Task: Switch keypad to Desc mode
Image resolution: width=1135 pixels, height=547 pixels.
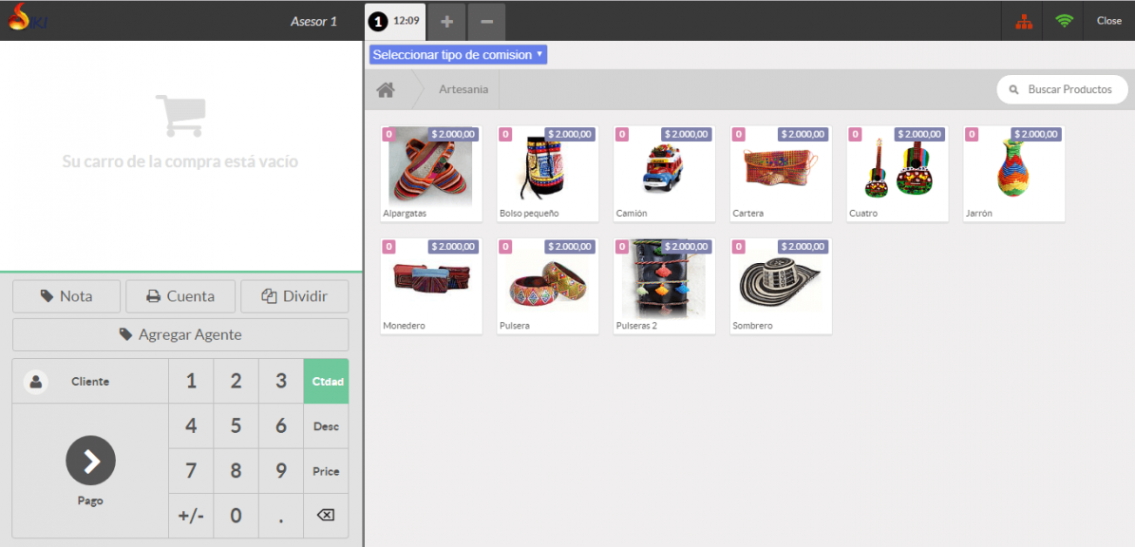Action: pos(326,426)
